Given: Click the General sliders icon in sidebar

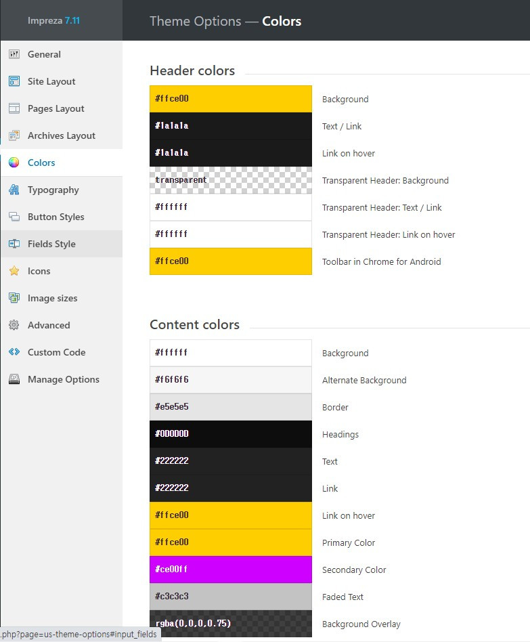Looking at the screenshot, I should point(14,54).
